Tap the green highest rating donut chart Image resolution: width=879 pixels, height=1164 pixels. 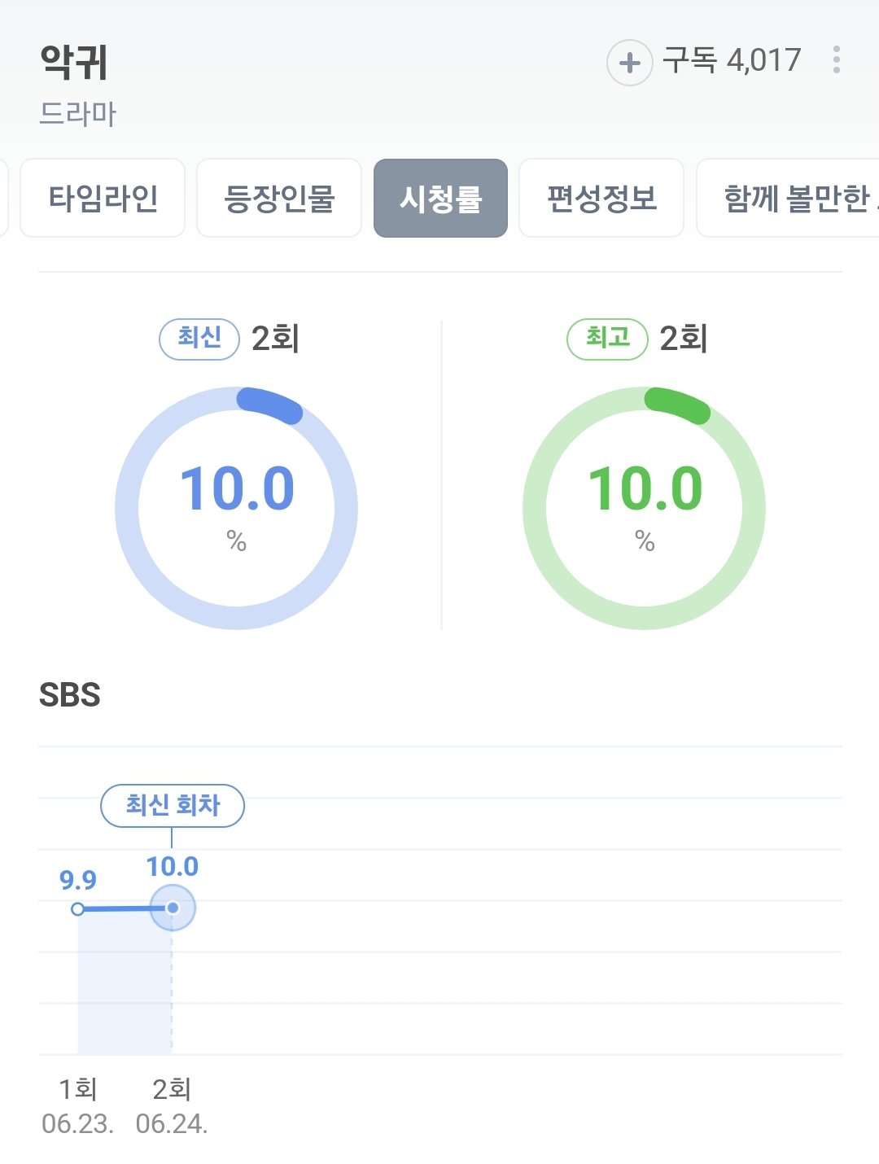(x=645, y=508)
